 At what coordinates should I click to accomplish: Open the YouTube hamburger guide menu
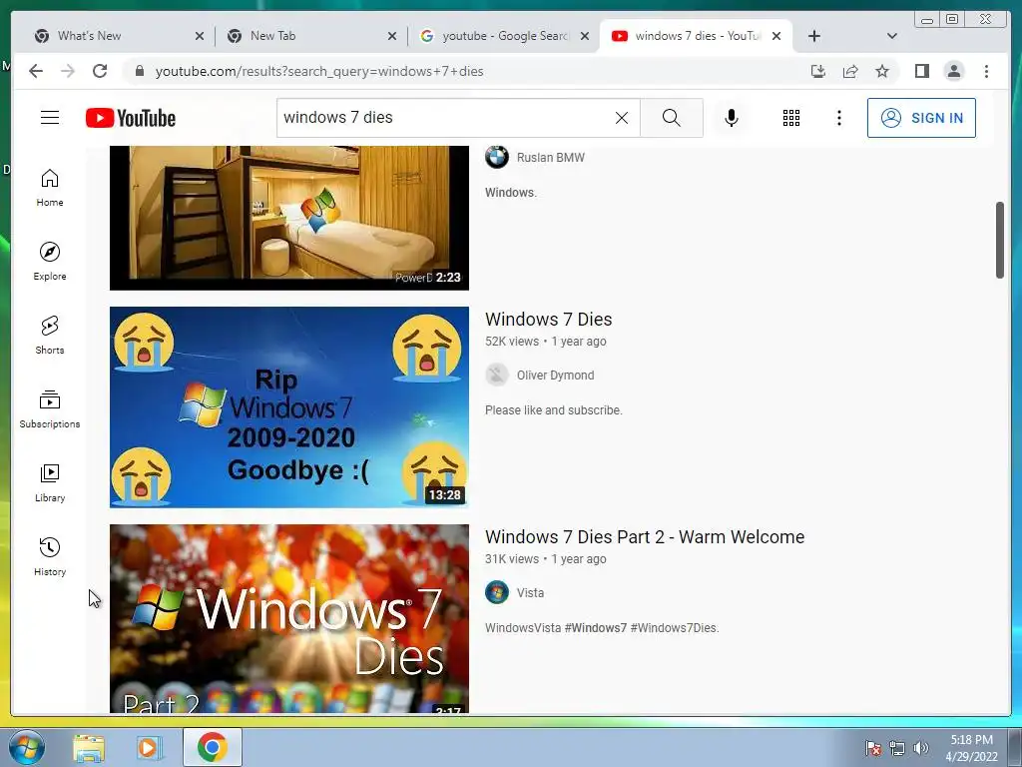50,118
